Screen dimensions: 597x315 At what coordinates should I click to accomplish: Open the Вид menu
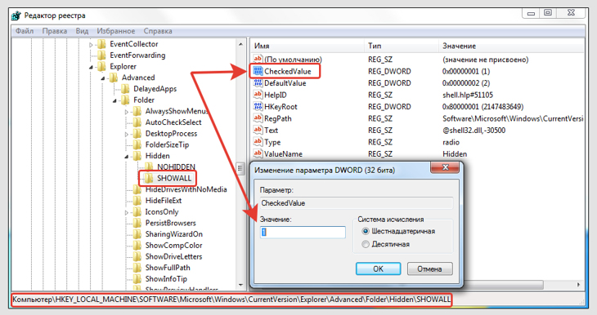[82, 31]
